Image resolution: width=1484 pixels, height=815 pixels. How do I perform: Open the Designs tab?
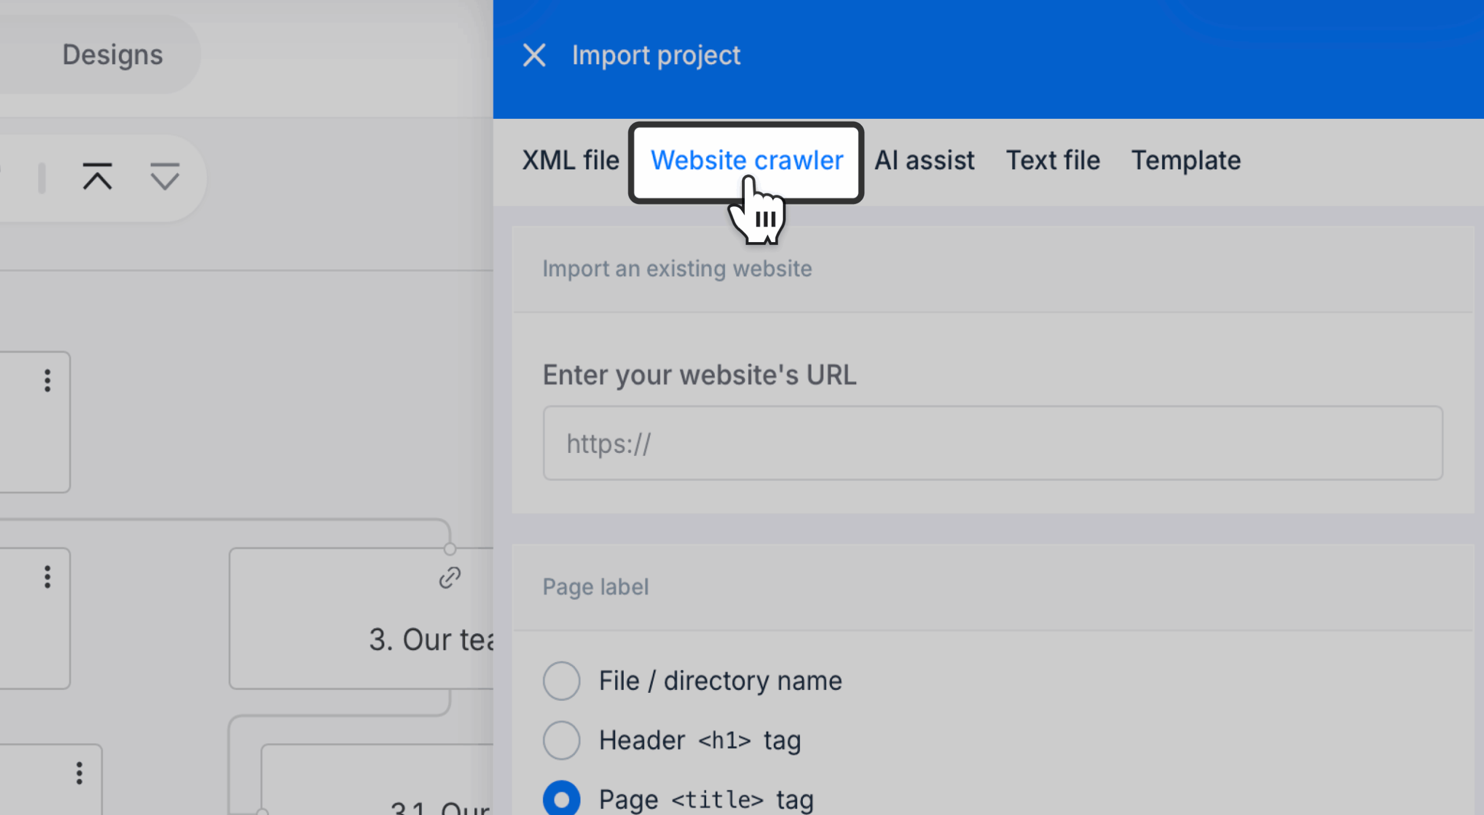112,55
